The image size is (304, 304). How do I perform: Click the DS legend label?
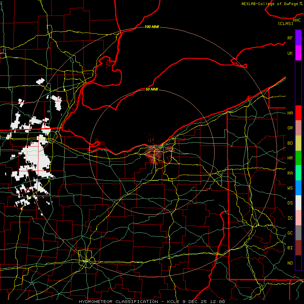(290, 203)
